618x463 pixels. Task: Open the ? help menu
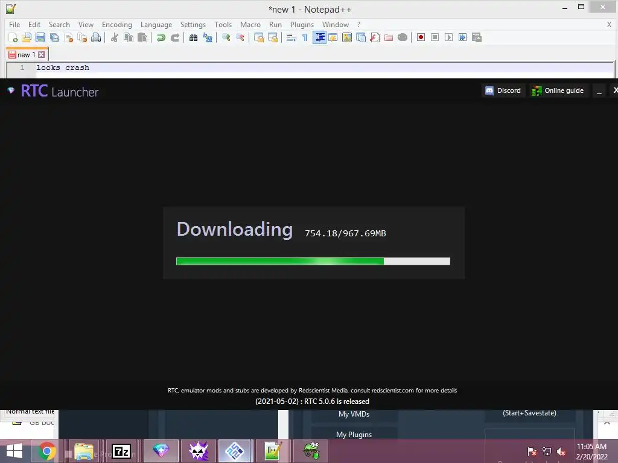click(x=358, y=24)
